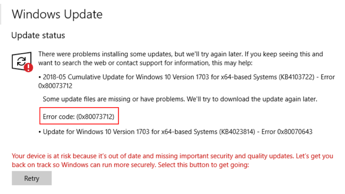This screenshot has height=194, width=345.
Task: Click the highlighted Error code (0x80073712) box
Action: pyautogui.click(x=78, y=117)
